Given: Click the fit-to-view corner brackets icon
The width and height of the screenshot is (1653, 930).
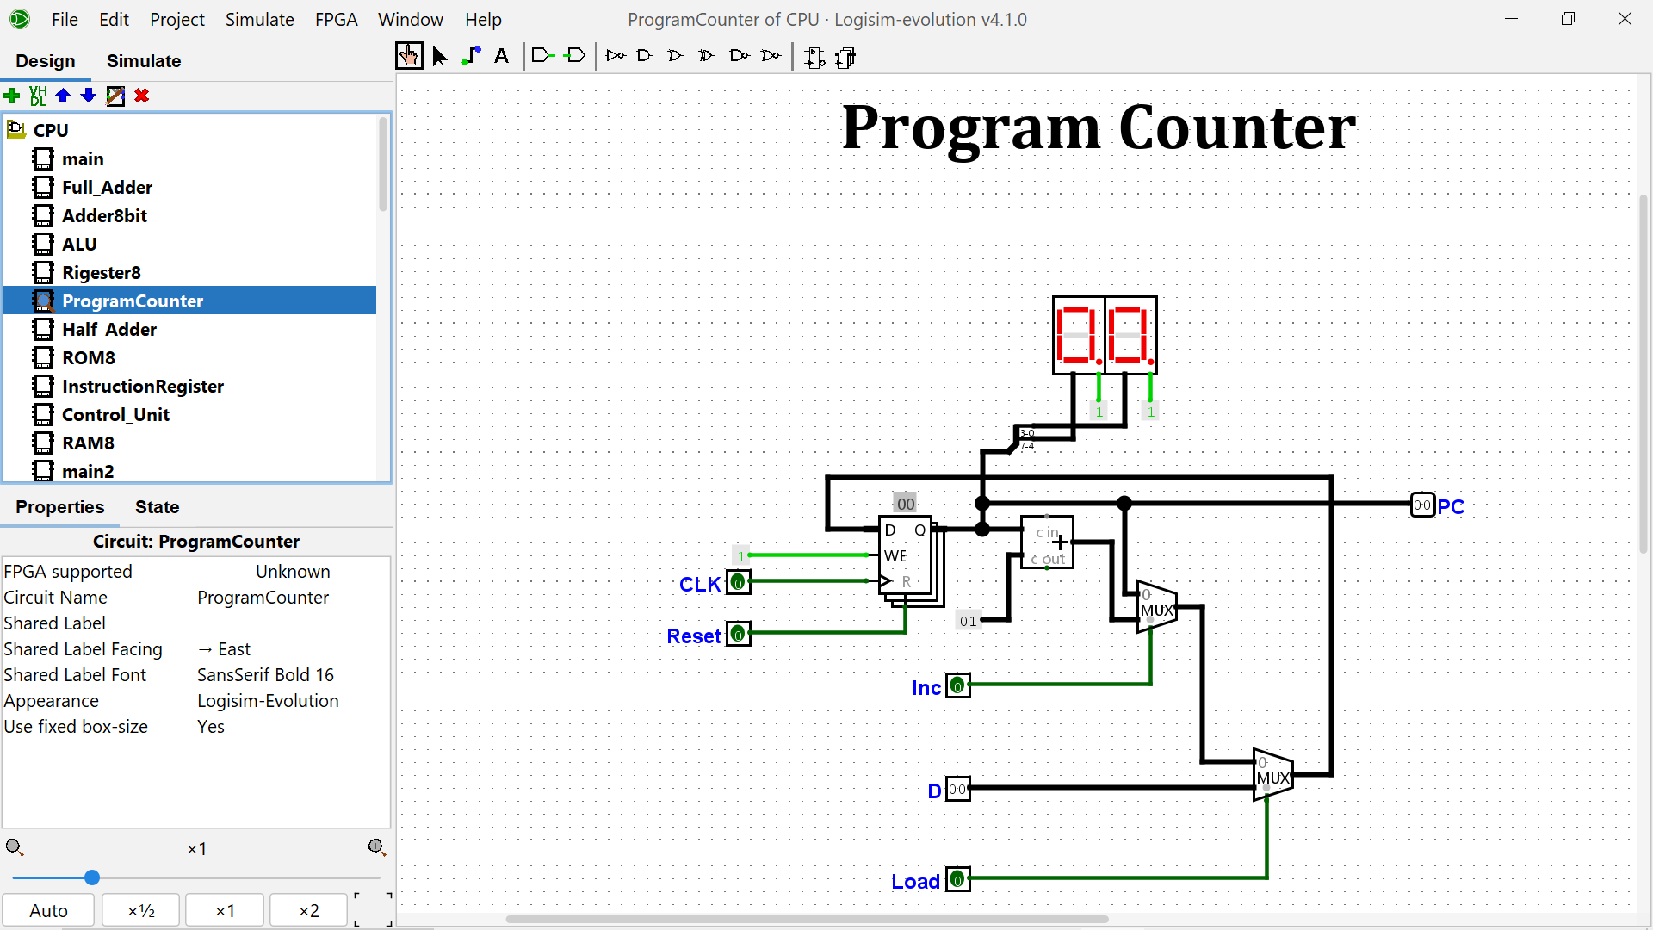Looking at the screenshot, I should pos(373,910).
